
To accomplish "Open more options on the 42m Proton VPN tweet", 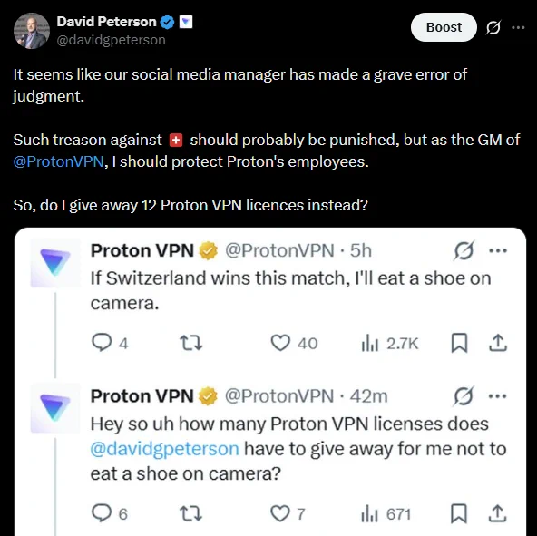I will coord(498,396).
